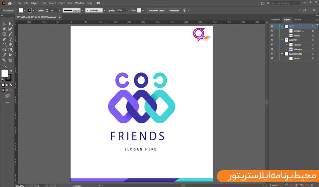This screenshot has width=319, height=187.
Task: Click the target circle of OBJECTS layer
Action: point(313,40)
